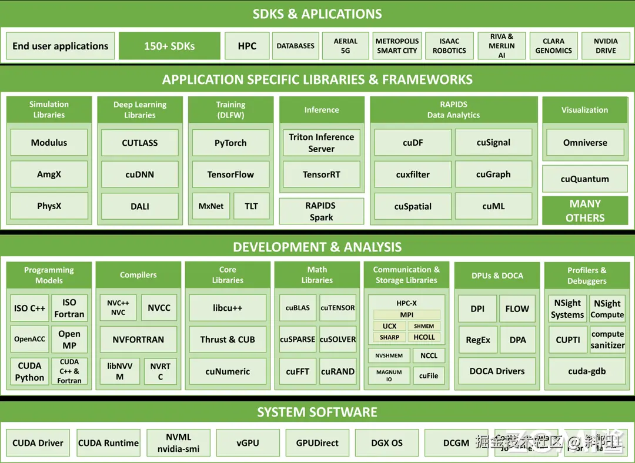Image resolution: width=635 pixels, height=463 pixels.
Task: Click the cuGraph box
Action: (493, 174)
